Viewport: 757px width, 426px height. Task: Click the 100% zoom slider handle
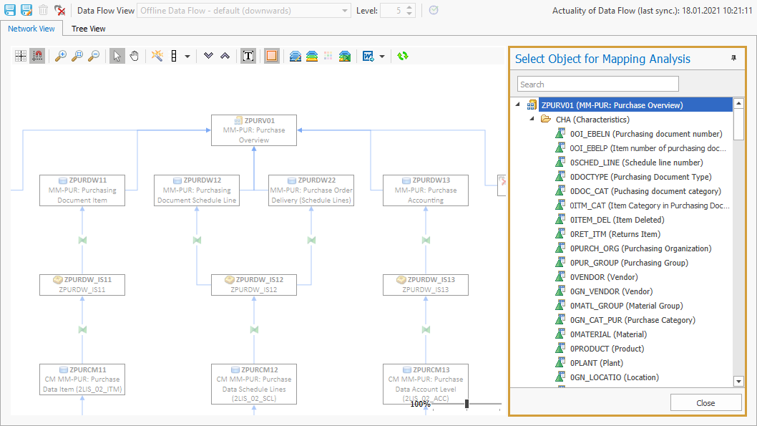467,404
